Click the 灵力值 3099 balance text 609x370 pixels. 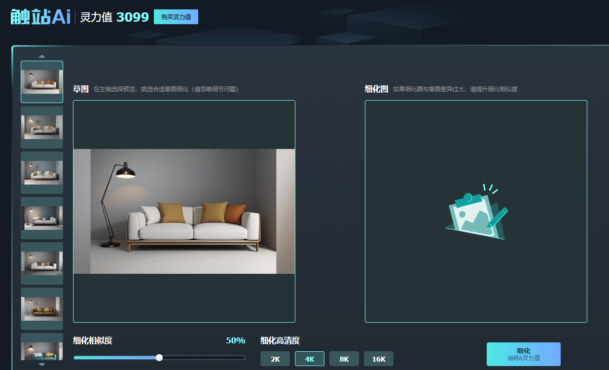(114, 17)
